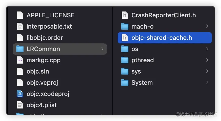The image size is (221, 121).
Task: Select the objc.xcodeproj file name
Action: coord(48,94)
